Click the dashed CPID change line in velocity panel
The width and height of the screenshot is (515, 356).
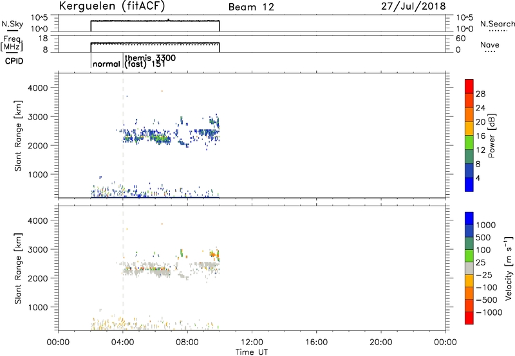[x=123, y=268]
